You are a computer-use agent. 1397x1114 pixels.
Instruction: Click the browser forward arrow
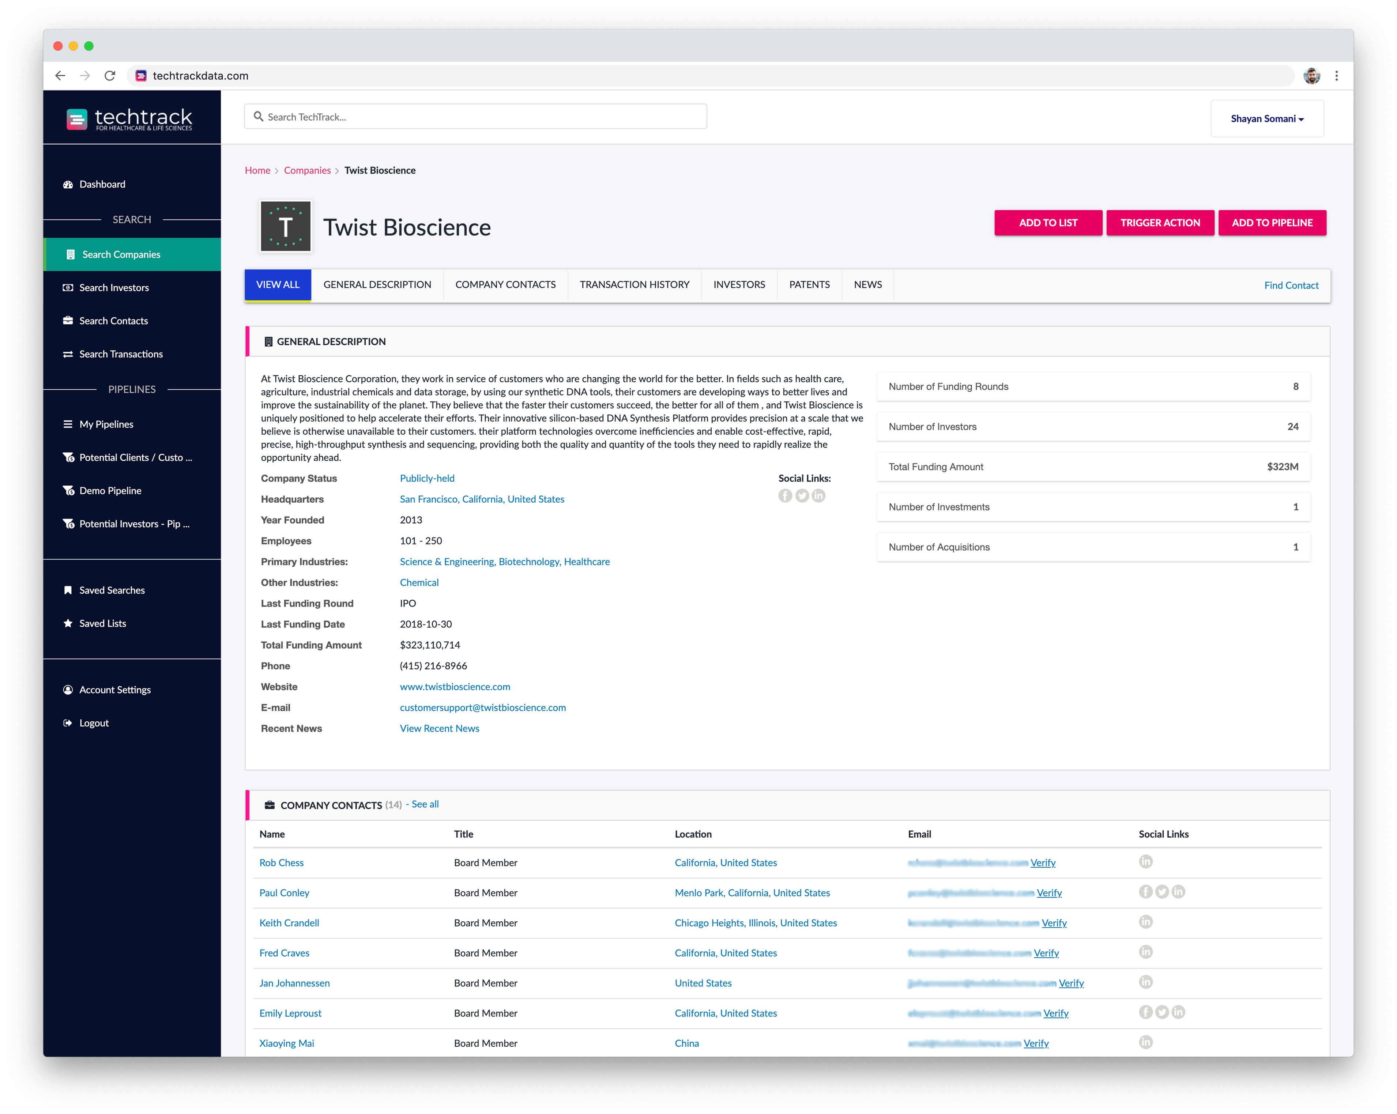tap(85, 76)
